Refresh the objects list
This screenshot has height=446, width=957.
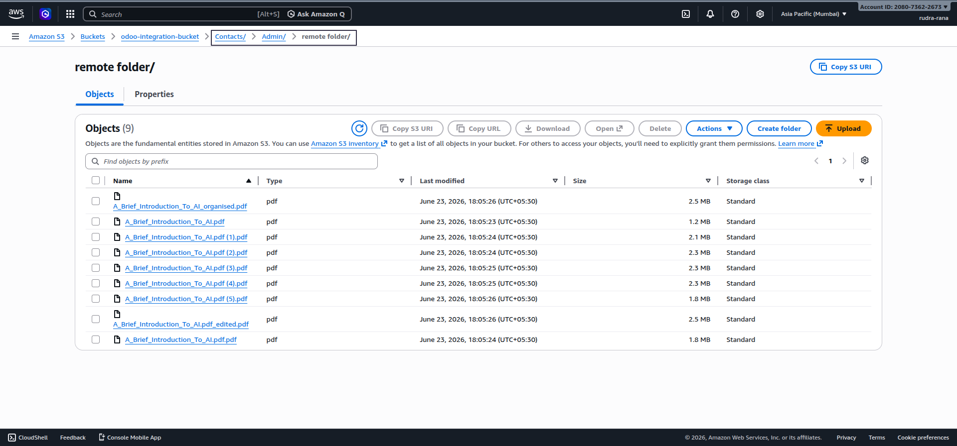[359, 128]
